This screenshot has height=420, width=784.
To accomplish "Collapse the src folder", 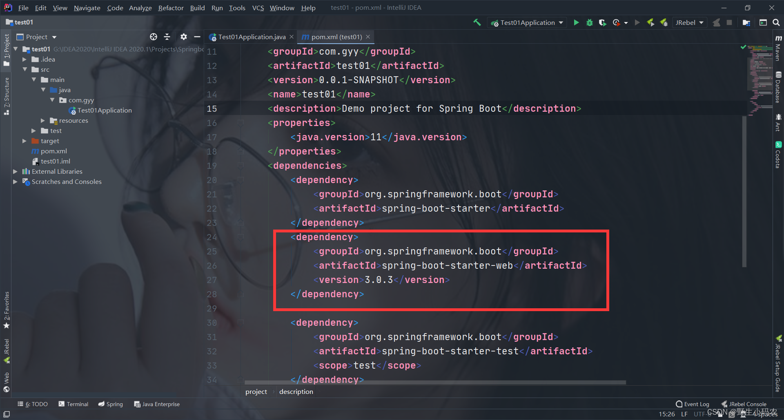I will pos(25,70).
